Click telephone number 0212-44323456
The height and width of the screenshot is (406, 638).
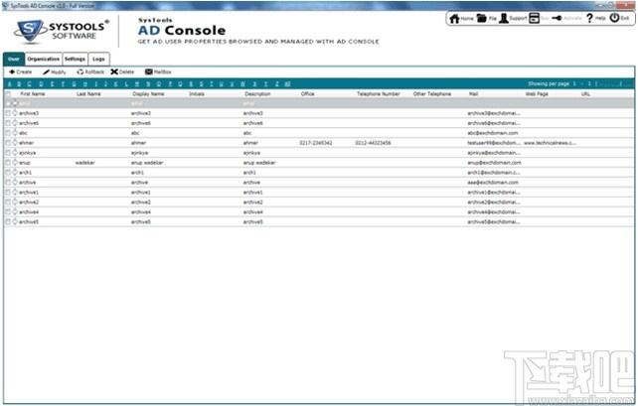tap(373, 143)
